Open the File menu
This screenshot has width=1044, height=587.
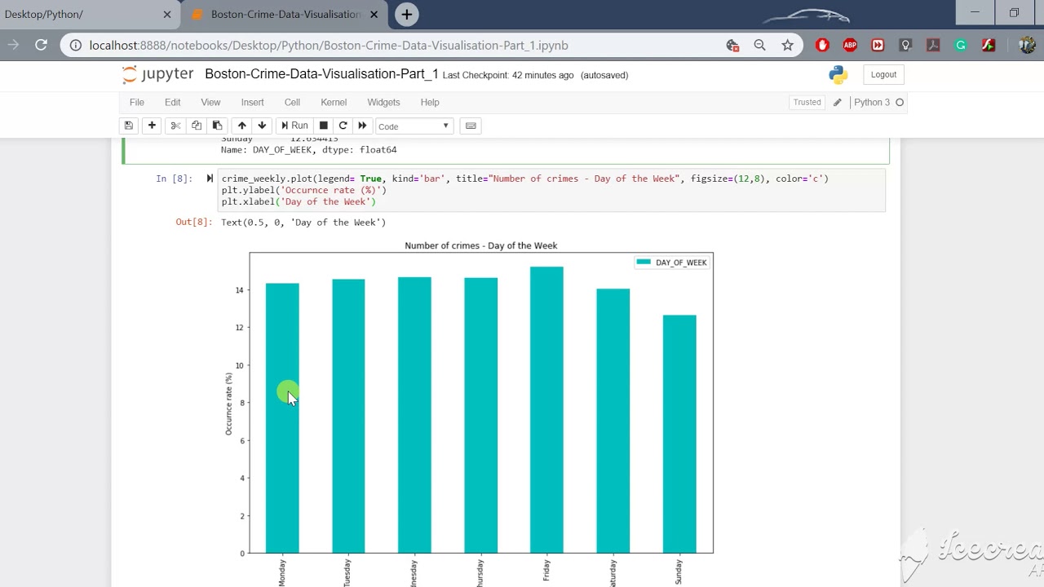pyautogui.click(x=137, y=102)
